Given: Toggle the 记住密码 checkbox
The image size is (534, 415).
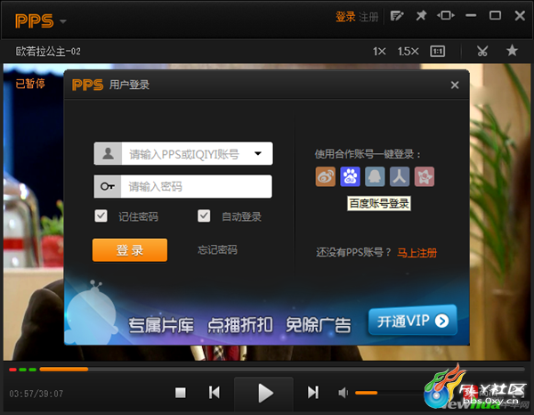Looking at the screenshot, I should (x=101, y=216).
